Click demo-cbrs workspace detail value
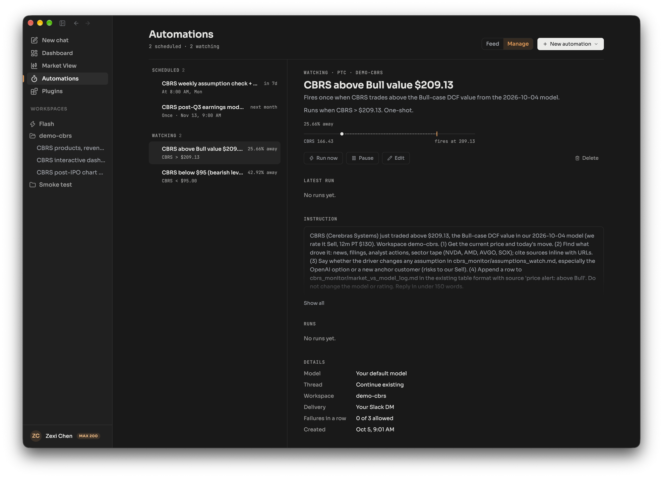The width and height of the screenshot is (663, 478). pyautogui.click(x=371, y=396)
